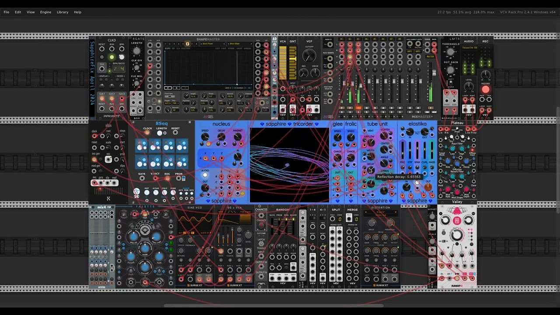Click the BPM knob on CLKD module

(x=122, y=57)
